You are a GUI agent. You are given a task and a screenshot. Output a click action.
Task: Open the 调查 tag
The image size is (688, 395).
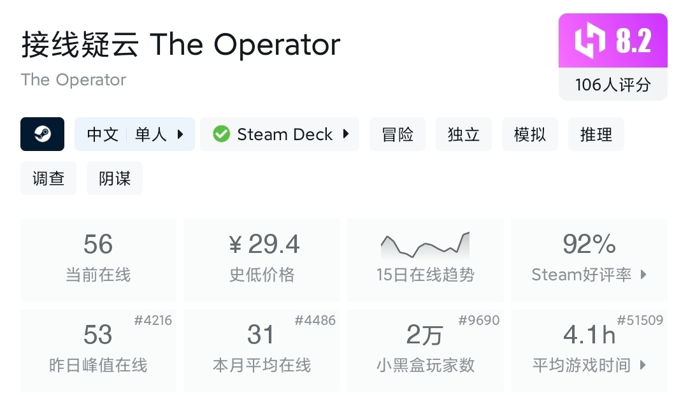point(48,178)
